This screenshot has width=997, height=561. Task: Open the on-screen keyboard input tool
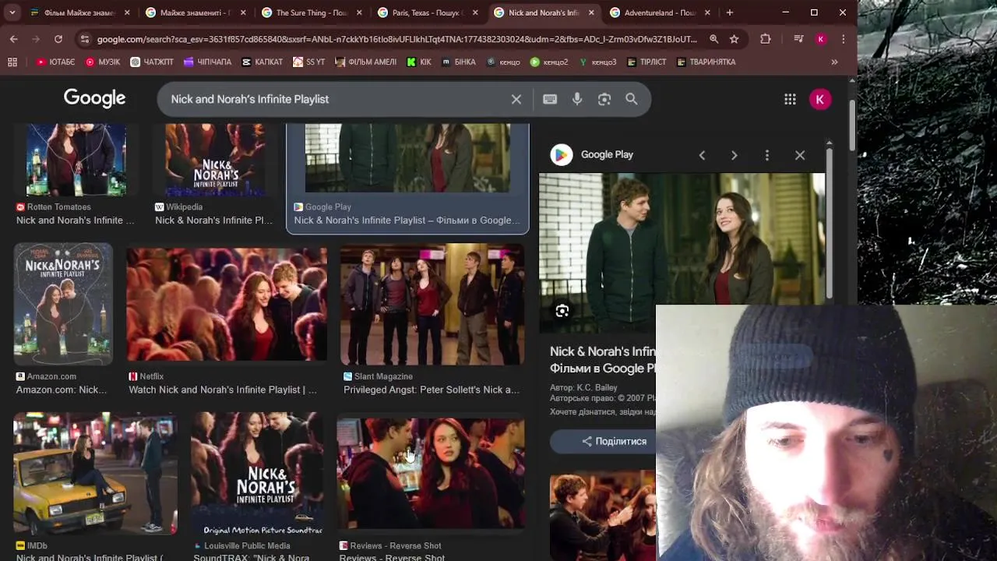pos(550,99)
